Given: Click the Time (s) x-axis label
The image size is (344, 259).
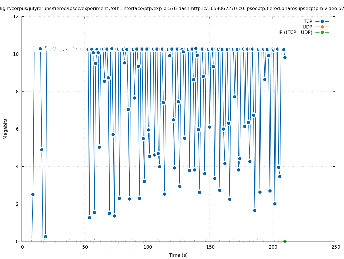Looking at the screenshot, I should [x=178, y=255].
